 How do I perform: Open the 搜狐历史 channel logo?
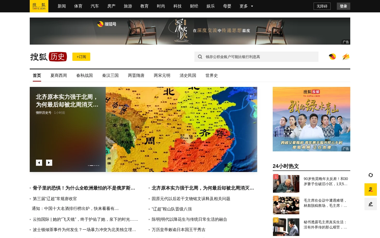(49, 57)
